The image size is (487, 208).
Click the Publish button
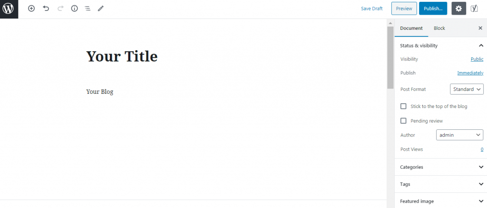(x=433, y=9)
